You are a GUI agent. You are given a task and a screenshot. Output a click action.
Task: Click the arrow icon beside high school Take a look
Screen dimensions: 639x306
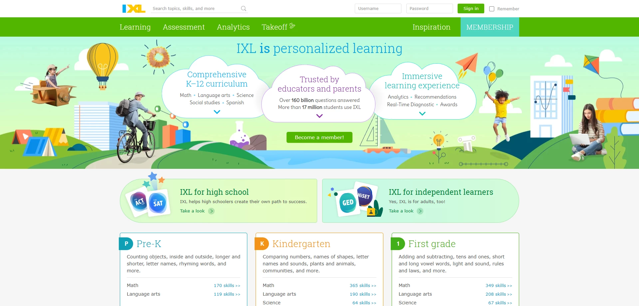(x=212, y=211)
